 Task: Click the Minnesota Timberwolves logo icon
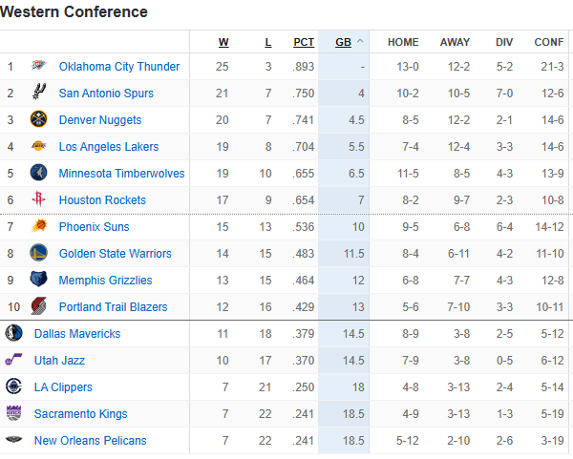[38, 174]
